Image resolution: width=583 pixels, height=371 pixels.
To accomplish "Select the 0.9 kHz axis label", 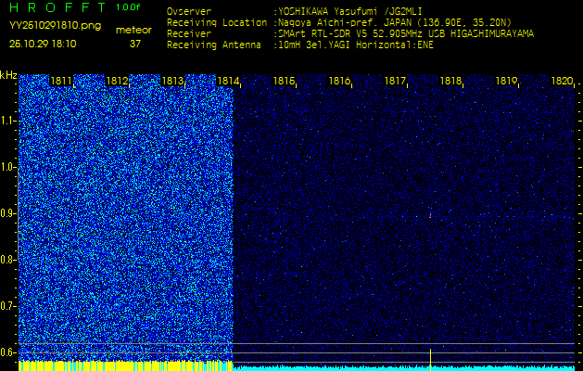I will 8,213.
